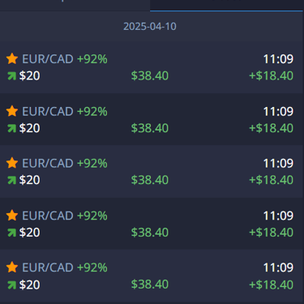This screenshot has width=304, height=304.
Task: Click the $20 amount in the third trade
Action: 29,180
